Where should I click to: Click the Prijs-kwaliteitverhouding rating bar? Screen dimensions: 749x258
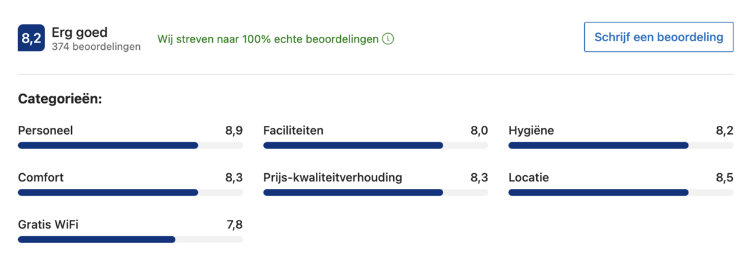coord(376,193)
